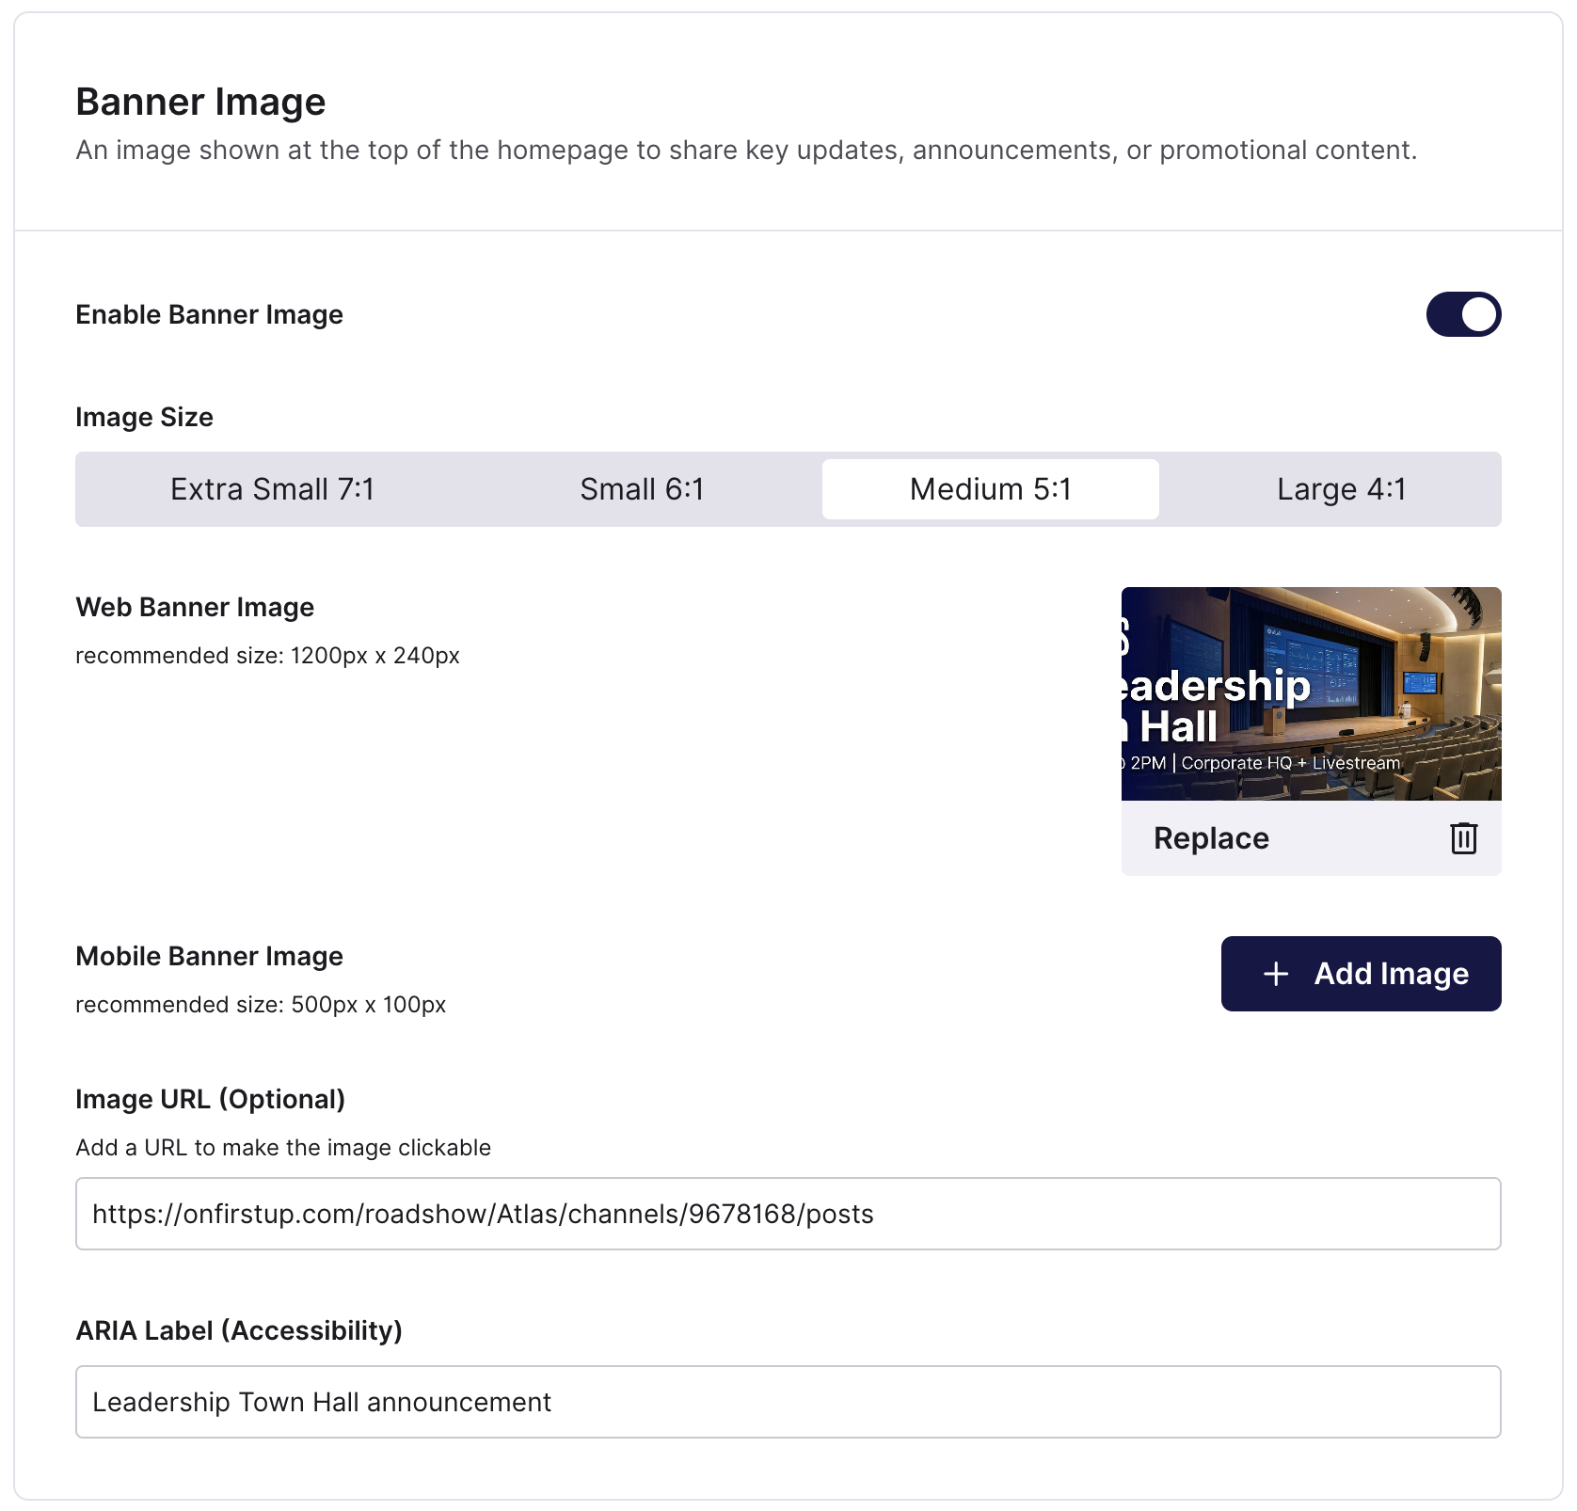Delete the web banner with trash icon
Image resolution: width=1577 pixels, height=1511 pixels.
[x=1463, y=837]
